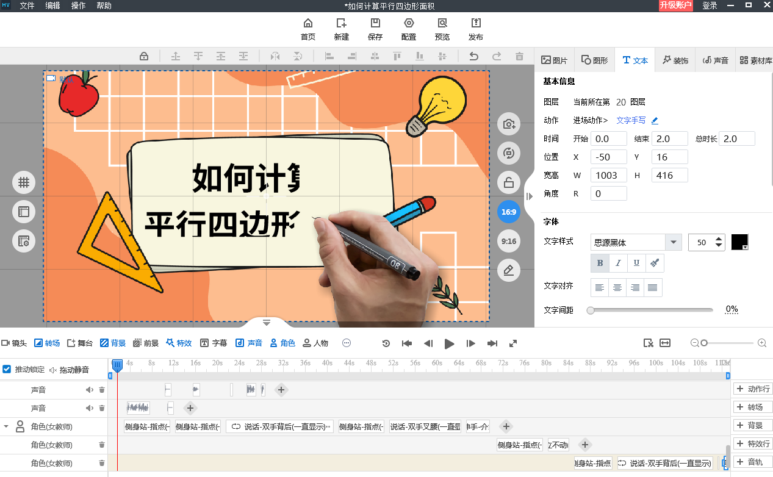Collapse the right properties panel arrow
The image size is (773, 477).
pos(529,196)
